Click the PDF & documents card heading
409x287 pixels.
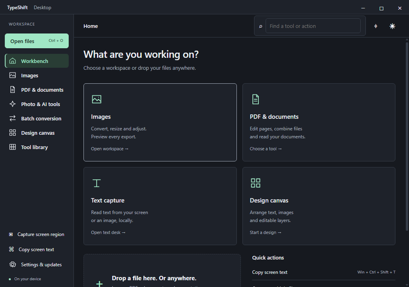(x=274, y=117)
